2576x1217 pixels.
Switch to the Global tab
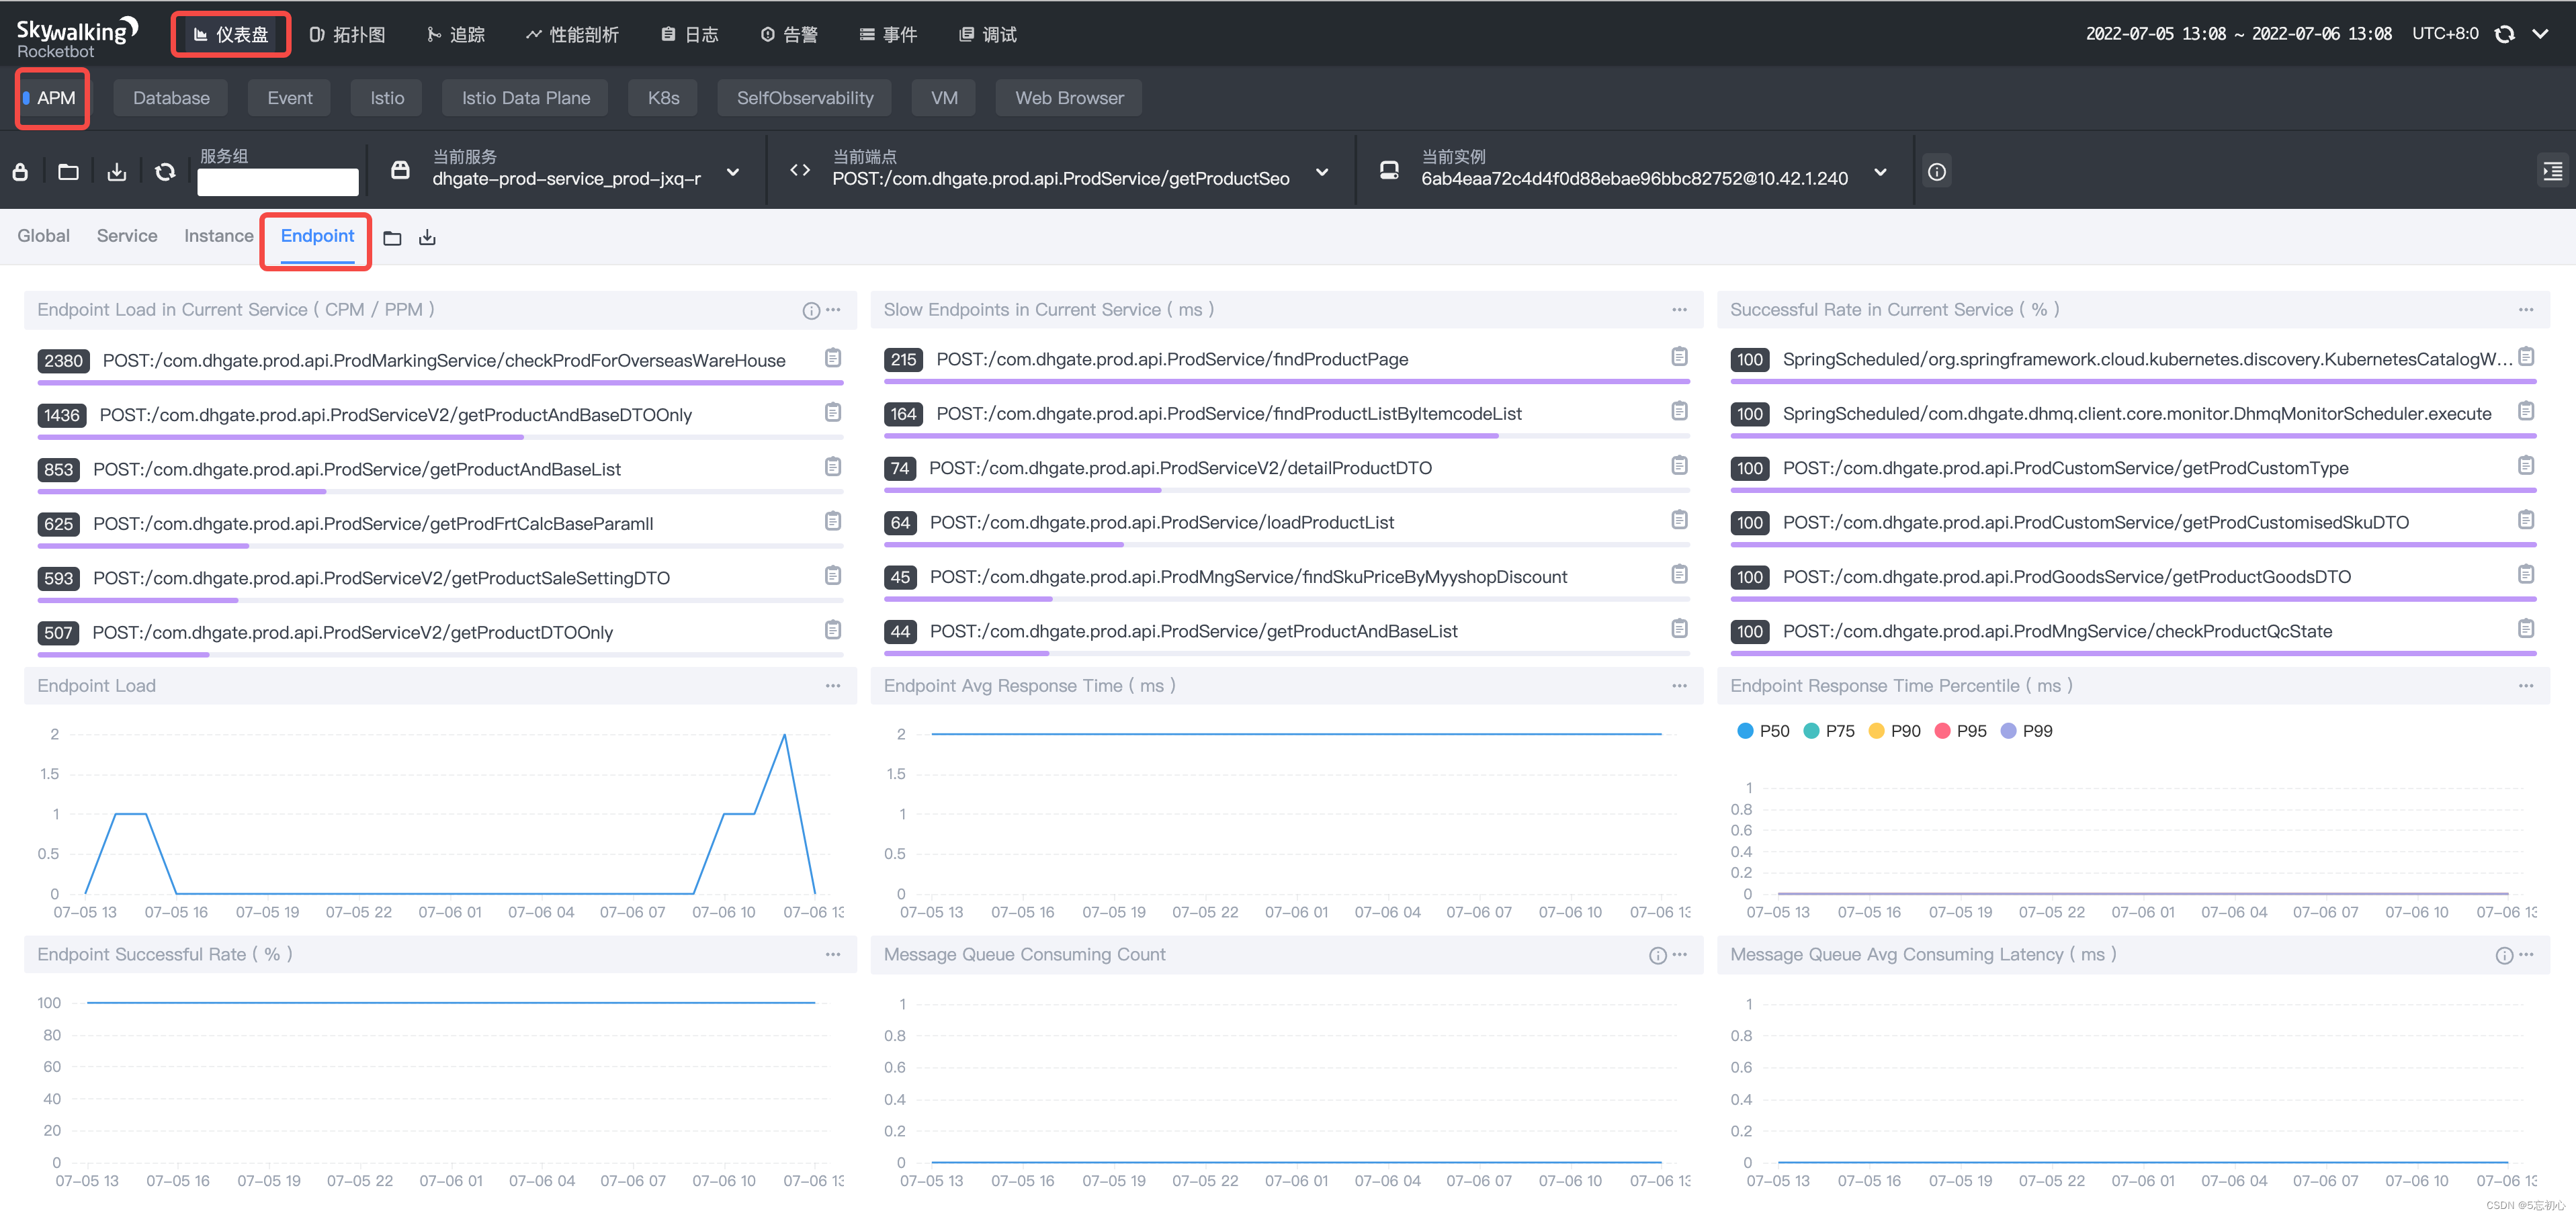point(43,236)
